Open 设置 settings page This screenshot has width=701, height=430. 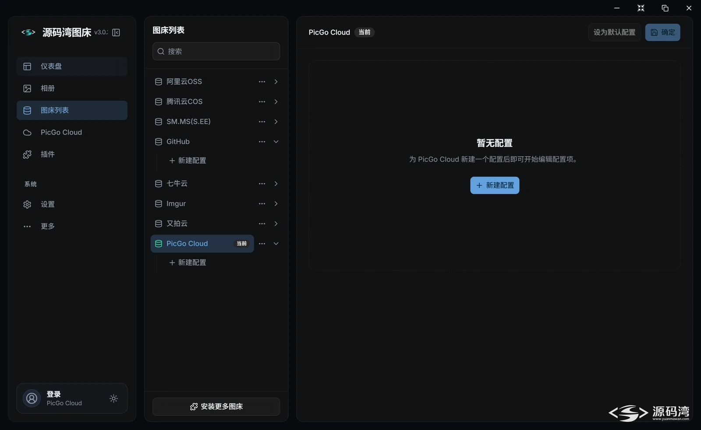72,204
